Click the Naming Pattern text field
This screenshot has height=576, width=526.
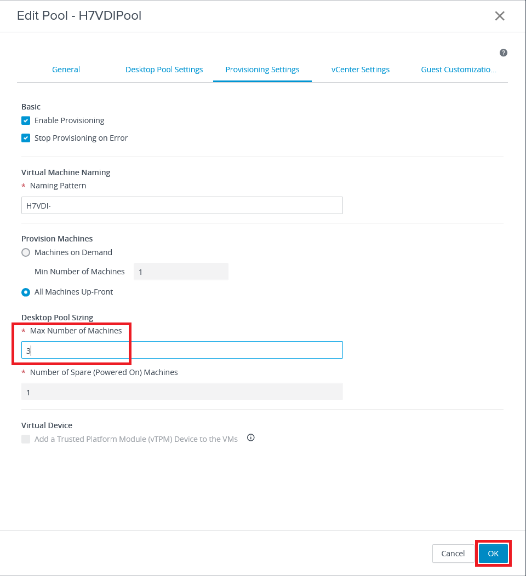[182, 205]
